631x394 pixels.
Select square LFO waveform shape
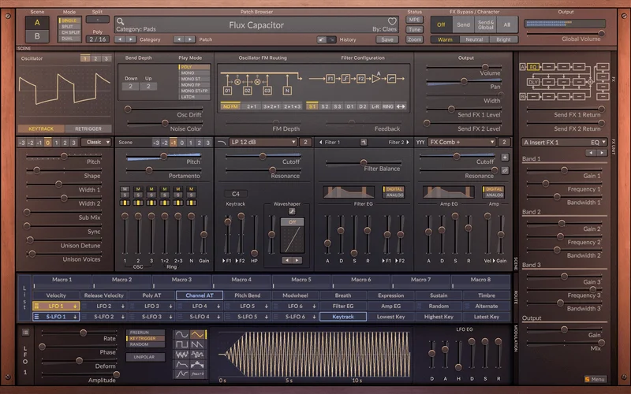[x=181, y=344]
